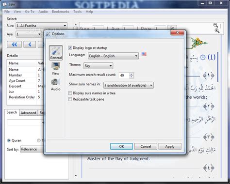Image resolution: width=230 pixels, height=184 pixels.
Task: Open the Go To menu
Action: (x=30, y=12)
